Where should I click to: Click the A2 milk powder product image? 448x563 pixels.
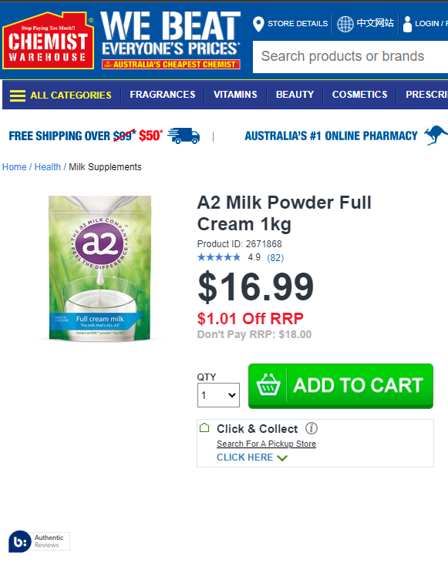[100, 268]
